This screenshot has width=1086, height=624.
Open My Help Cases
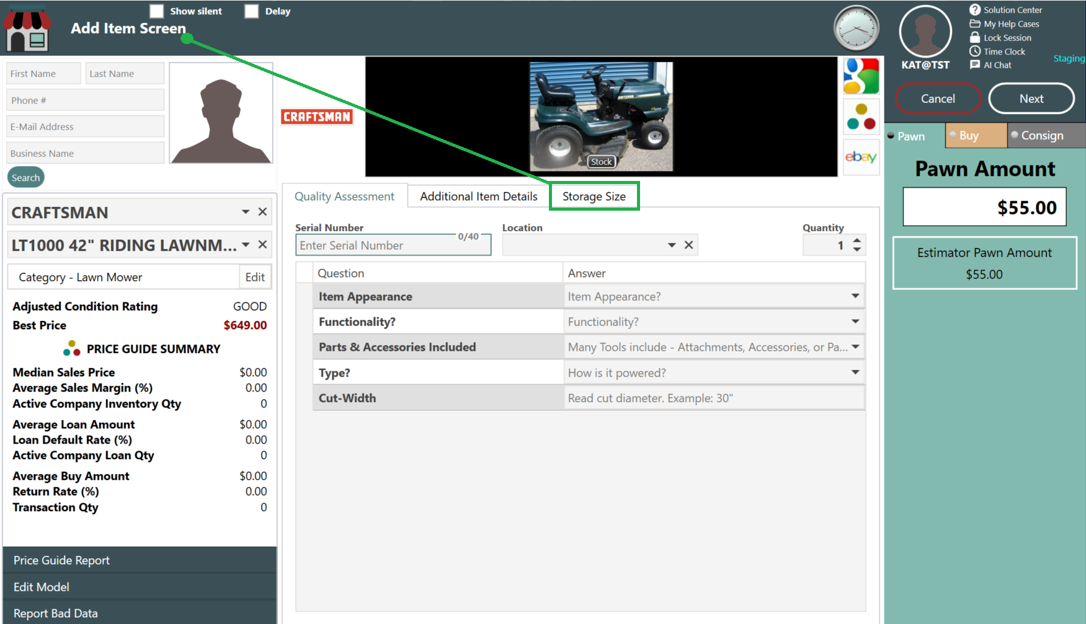1005,24
